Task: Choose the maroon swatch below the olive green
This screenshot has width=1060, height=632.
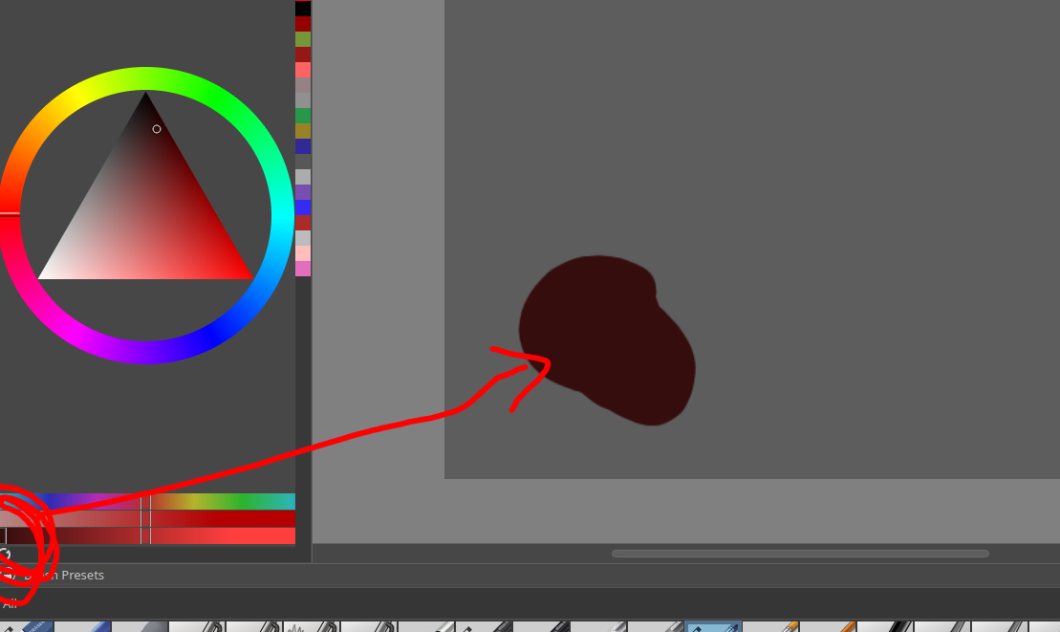Action: (x=303, y=54)
